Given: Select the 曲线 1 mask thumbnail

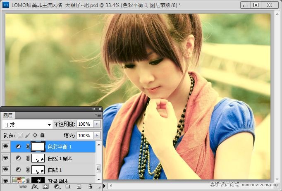Looking at the screenshot, I should pyautogui.click(x=38, y=170).
